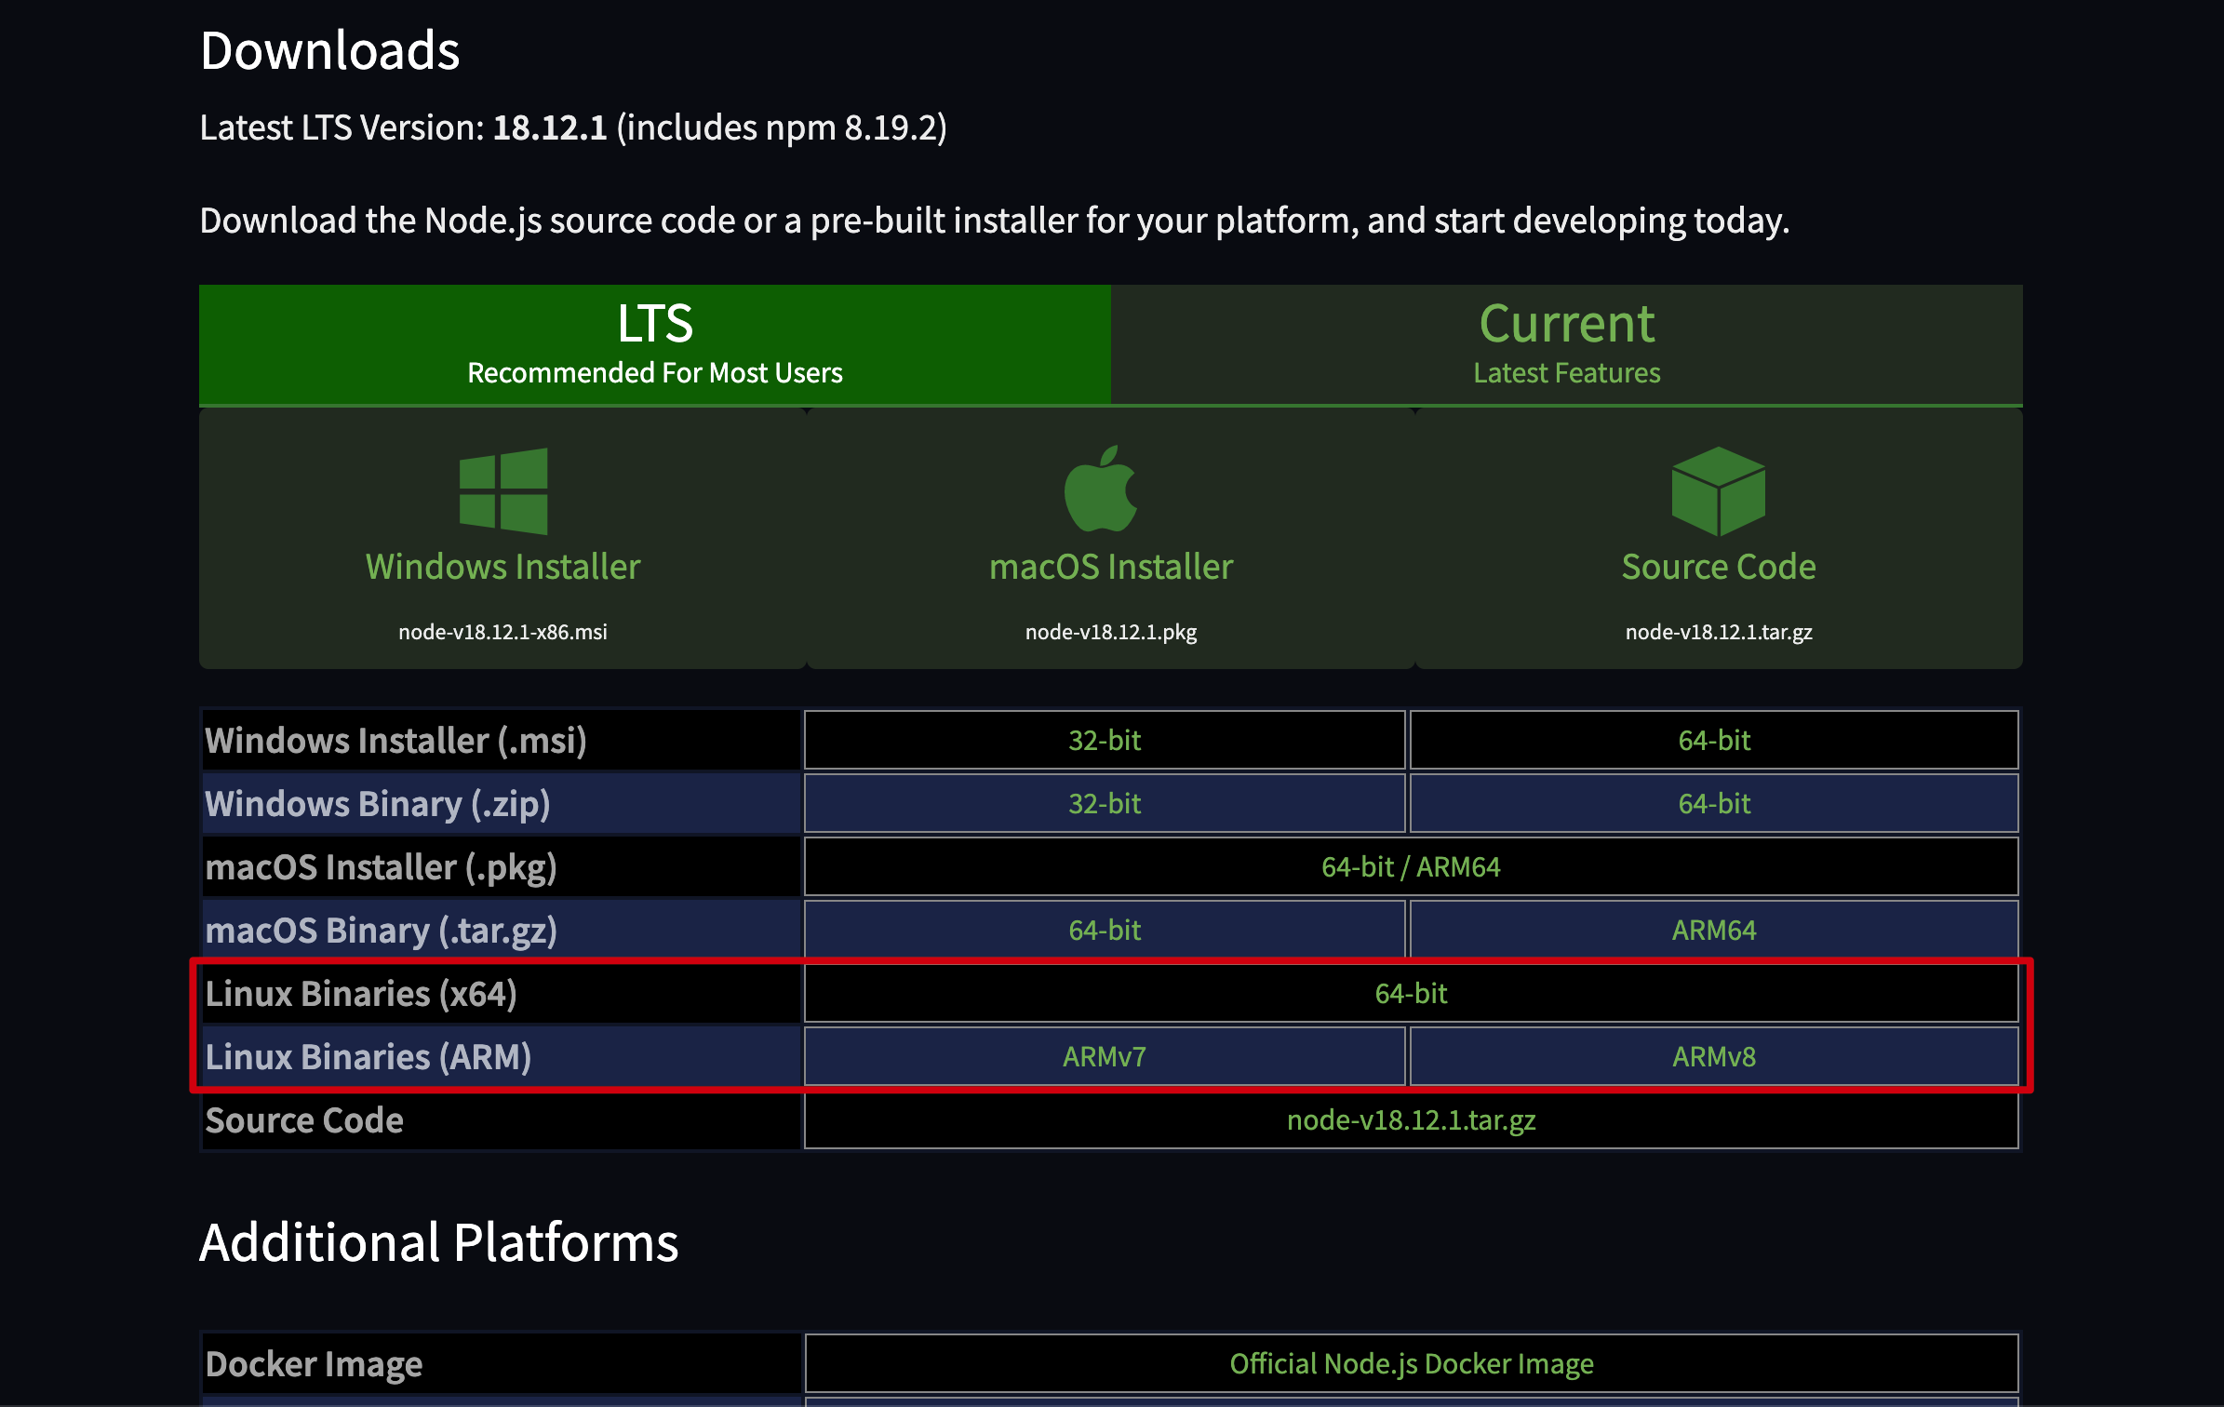Image resolution: width=2224 pixels, height=1407 pixels.
Task: Open the macOS Installer heading link
Action: tap(1110, 567)
